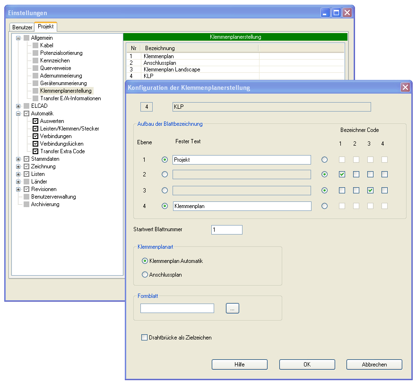Select Bezeichner Code radio for Ebene 4
Screen dimensions: 416x383
click(x=324, y=206)
